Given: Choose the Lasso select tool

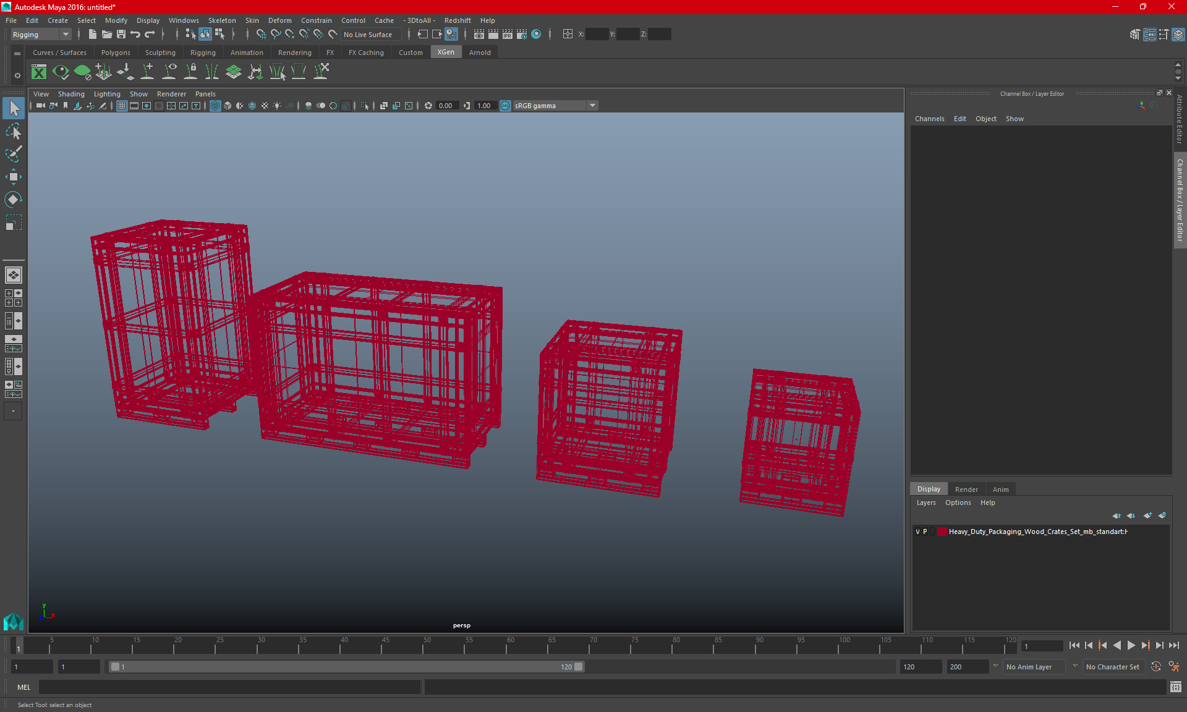Looking at the screenshot, I should click(x=13, y=131).
